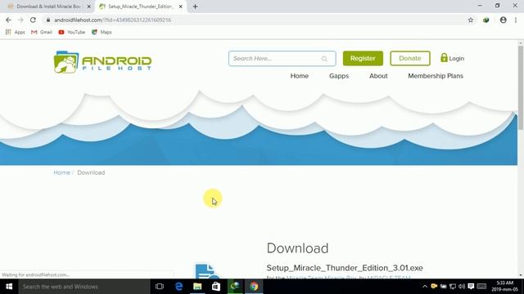Open the green screen recorder taskbar app
This screenshot has height=294, width=524.
point(235,287)
